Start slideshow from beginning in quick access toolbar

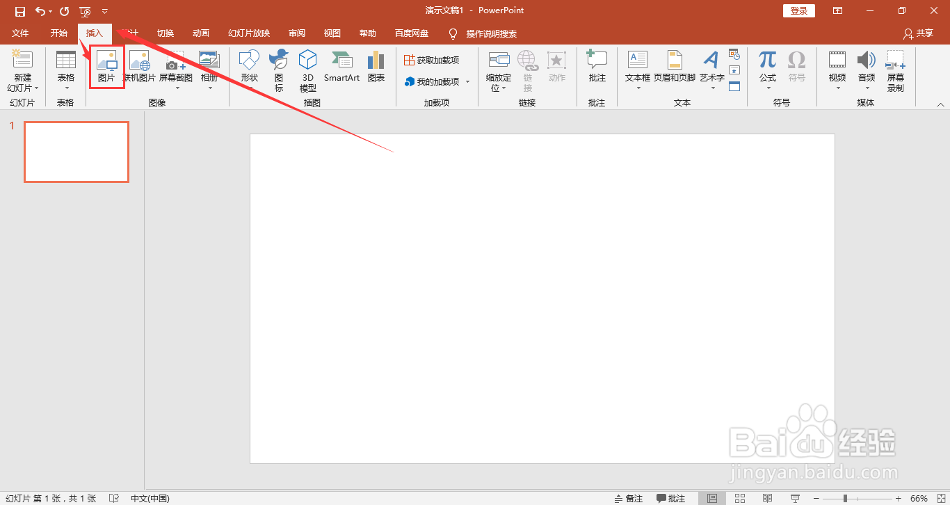pos(85,11)
